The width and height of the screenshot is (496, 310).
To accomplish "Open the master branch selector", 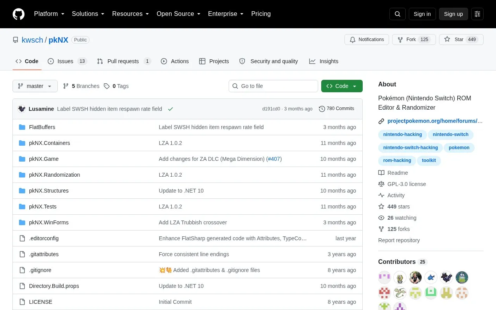I will coord(35,86).
